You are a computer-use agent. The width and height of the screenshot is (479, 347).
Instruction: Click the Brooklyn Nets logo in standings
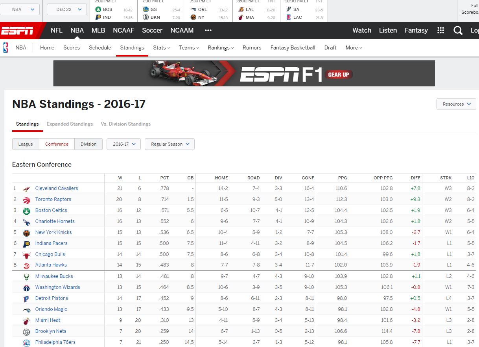pos(26,332)
